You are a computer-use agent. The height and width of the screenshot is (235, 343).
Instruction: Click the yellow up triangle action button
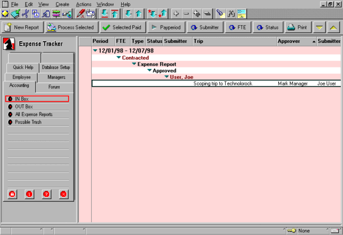[x=333, y=27]
